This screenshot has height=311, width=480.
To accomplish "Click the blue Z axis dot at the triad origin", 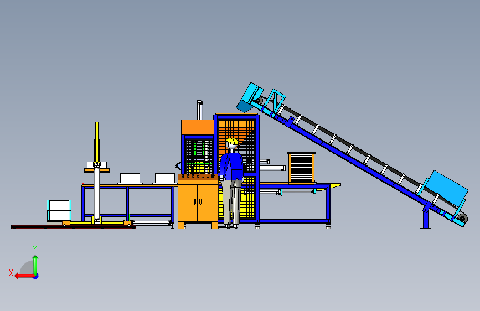I will [36, 276].
